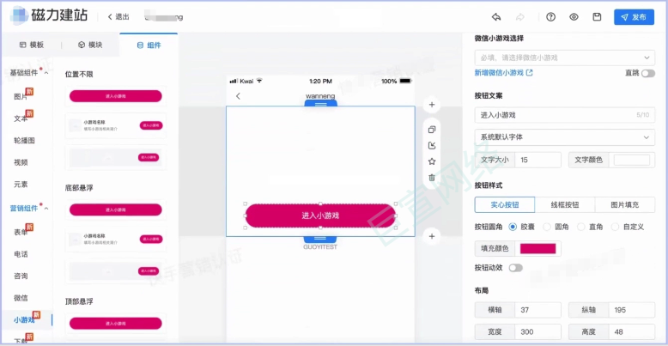
Task: Pick the first 顶部悬浮 button template
Action: [x=115, y=324]
